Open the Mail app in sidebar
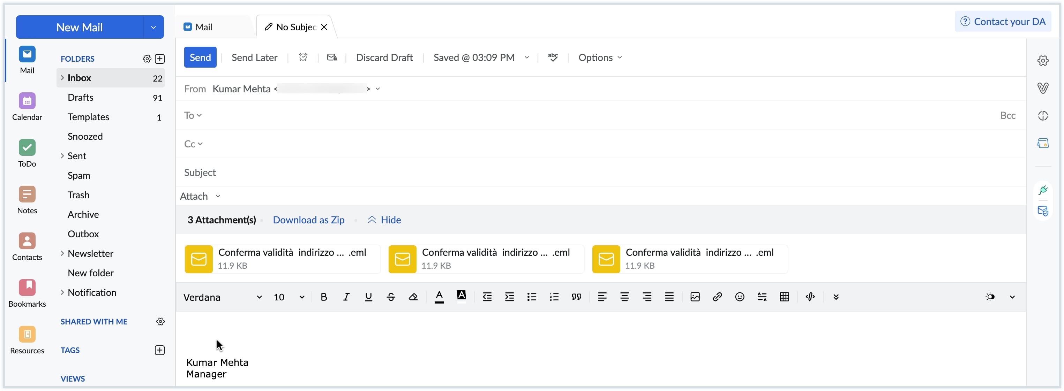This screenshot has height=391, width=1064. click(x=27, y=60)
